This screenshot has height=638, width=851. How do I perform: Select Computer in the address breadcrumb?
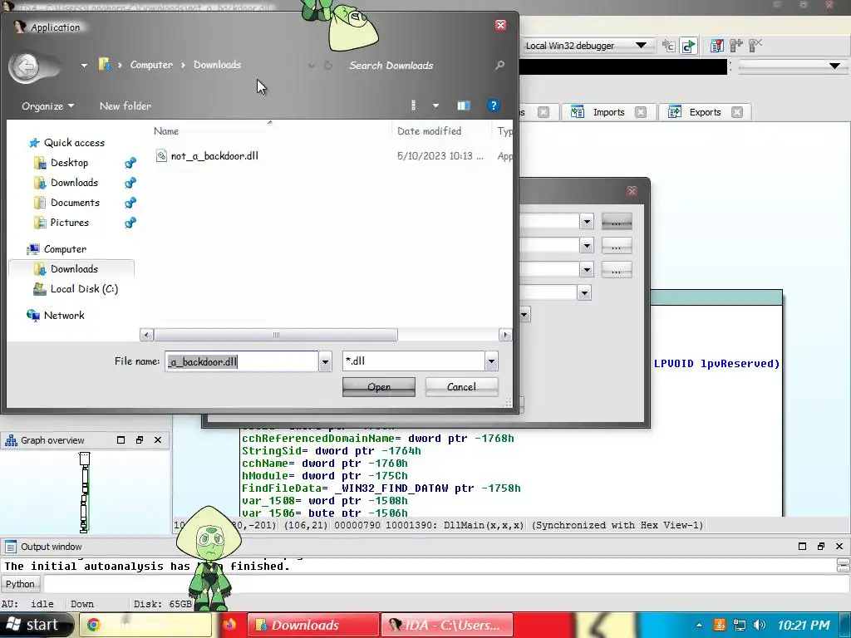coord(151,65)
